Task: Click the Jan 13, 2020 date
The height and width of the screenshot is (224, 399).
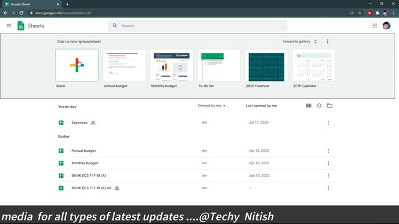Action: tap(259, 175)
